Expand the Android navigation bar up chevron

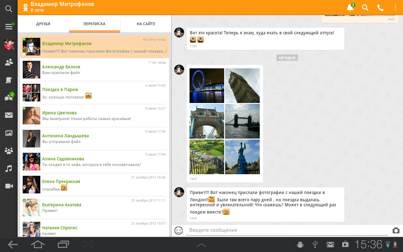click(x=201, y=245)
